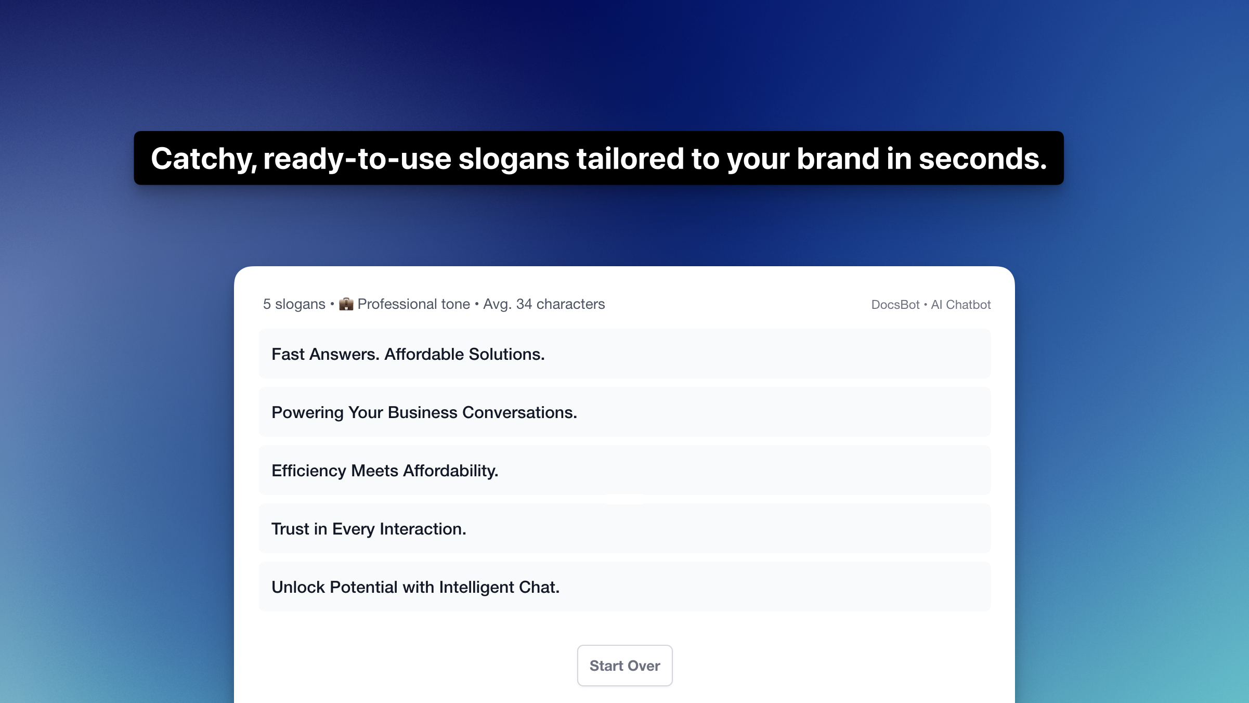
Task: Click 'Intelligent Chat.' text in last slogan
Action: [499, 587]
